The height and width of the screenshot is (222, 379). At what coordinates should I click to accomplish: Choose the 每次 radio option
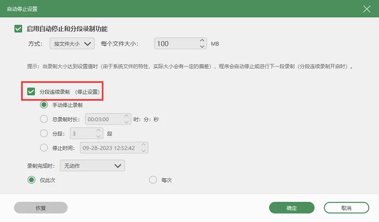[153, 180]
